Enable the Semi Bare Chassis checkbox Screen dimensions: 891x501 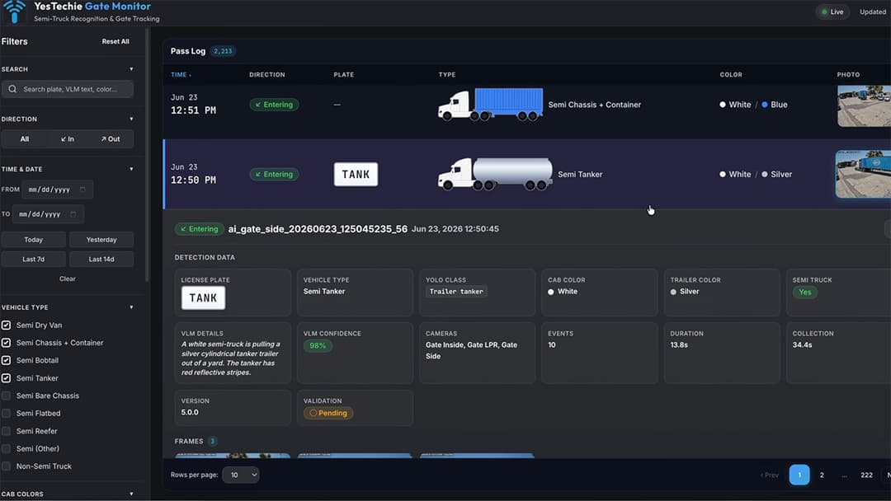pyautogui.click(x=7, y=396)
